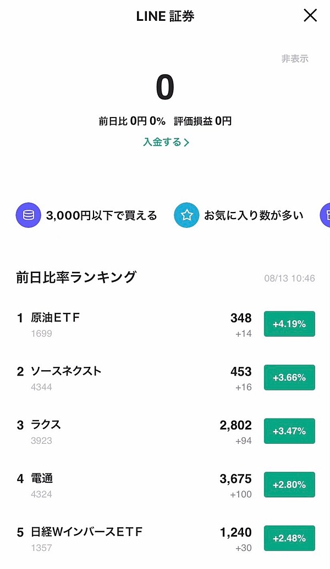The height and width of the screenshot is (569, 330).
Task: Tap the +2.48% green badge
Action: [289, 538]
